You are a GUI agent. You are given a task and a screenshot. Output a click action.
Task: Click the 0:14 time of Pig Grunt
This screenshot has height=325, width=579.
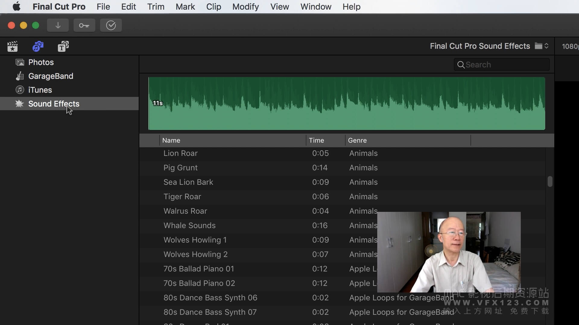[320, 168]
